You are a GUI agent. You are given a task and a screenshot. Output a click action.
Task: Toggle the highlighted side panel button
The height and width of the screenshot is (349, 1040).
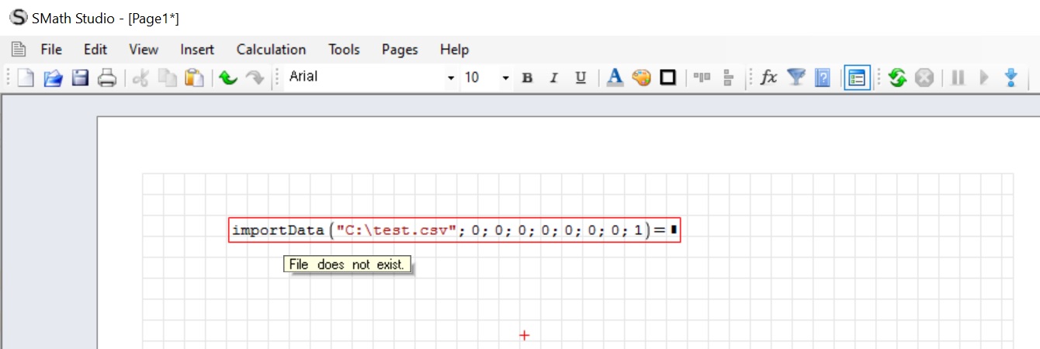[x=857, y=78]
